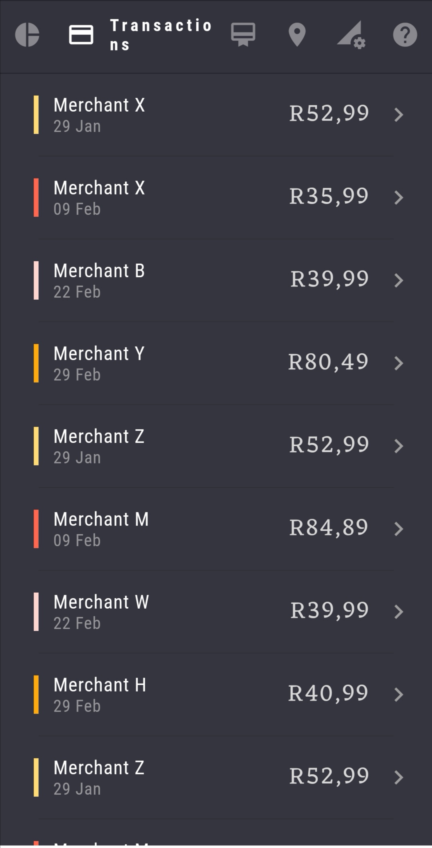
Task: Select the Merchant H R40,99 amount
Action: pos(328,693)
